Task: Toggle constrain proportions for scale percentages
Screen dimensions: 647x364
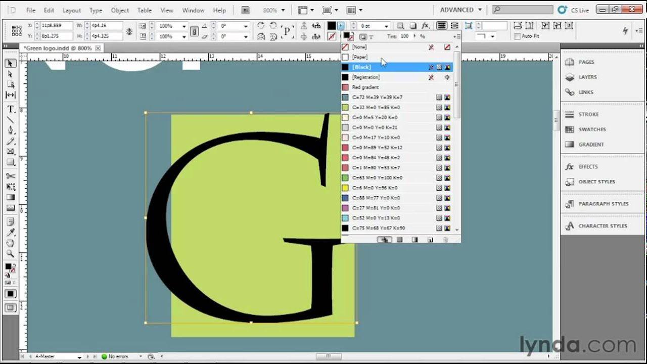Action: click(194, 31)
